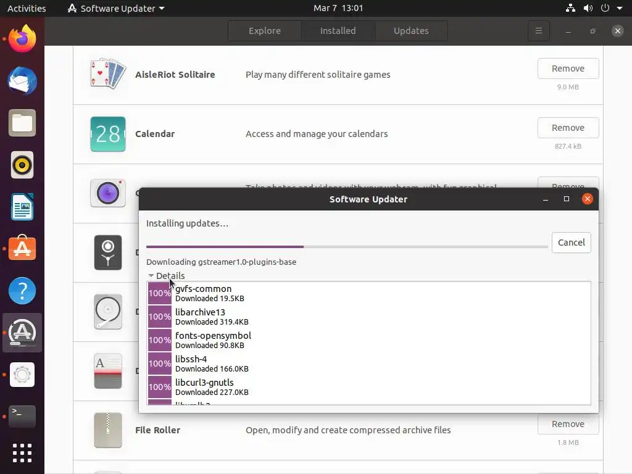Viewport: 632px width, 474px height.
Task: Open Settings gear icon in dock
Action: click(x=22, y=375)
